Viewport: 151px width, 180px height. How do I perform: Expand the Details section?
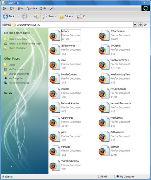(x=8, y=93)
